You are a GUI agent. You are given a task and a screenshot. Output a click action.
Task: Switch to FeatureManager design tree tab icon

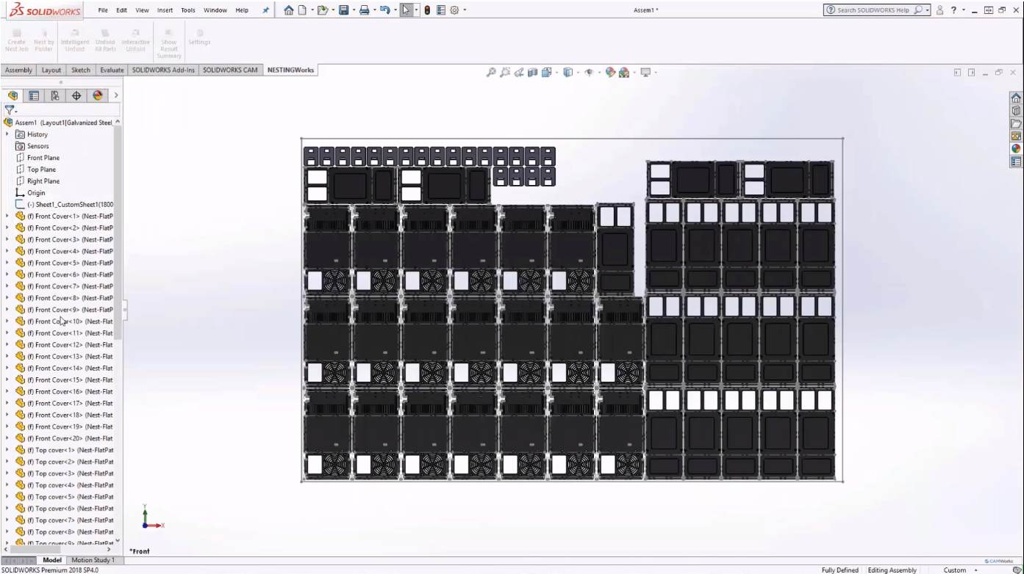(x=12, y=95)
